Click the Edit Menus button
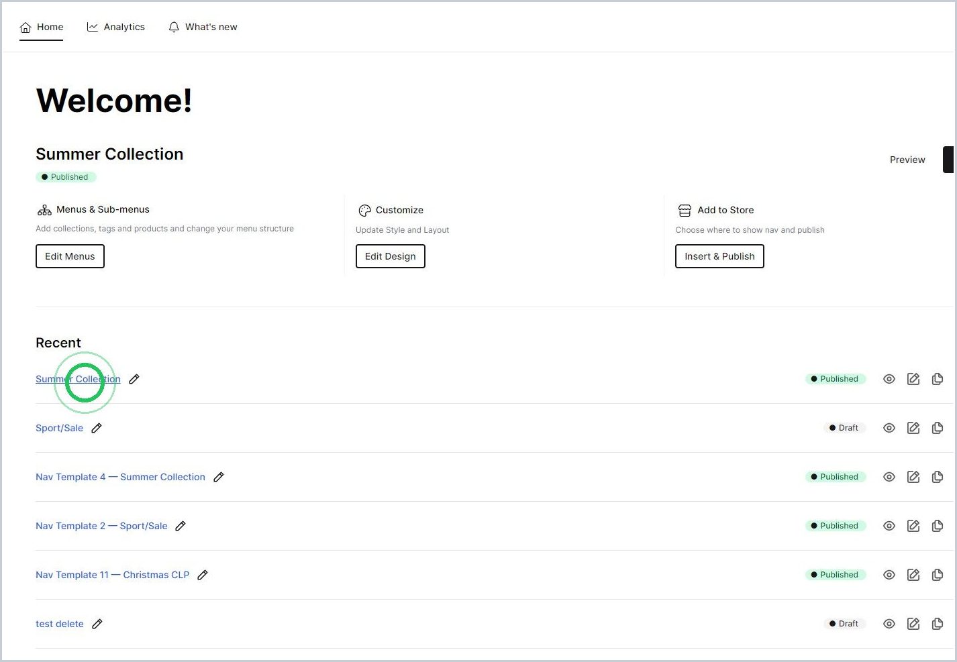 (x=70, y=256)
